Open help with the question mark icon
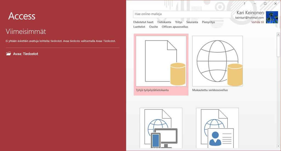Image resolution: width=281 pixels, height=151 pixels. [x=244, y=4]
